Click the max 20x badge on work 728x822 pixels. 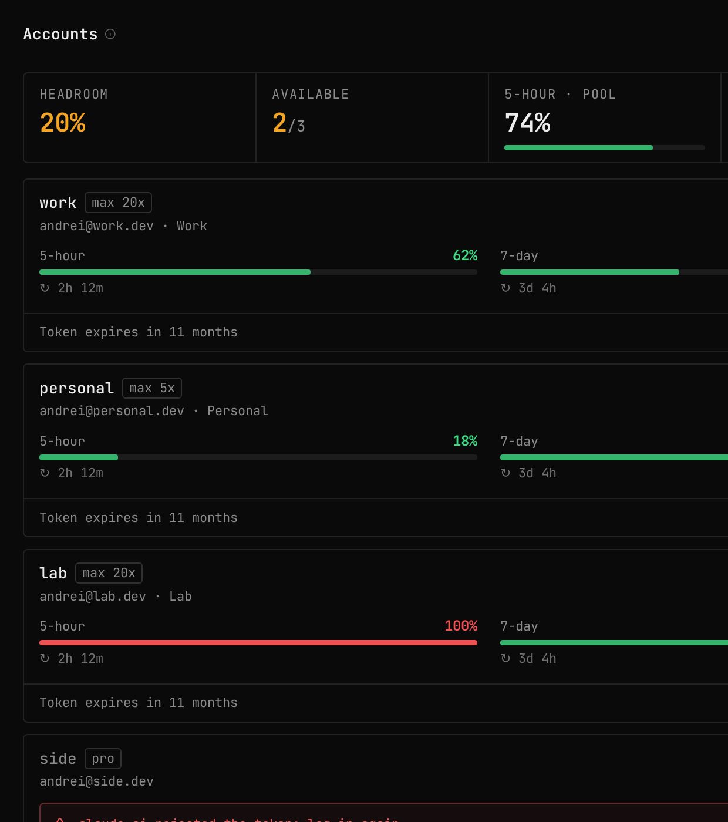click(x=118, y=203)
